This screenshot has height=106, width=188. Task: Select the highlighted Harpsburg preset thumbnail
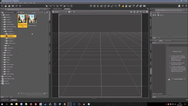[x=23, y=21]
